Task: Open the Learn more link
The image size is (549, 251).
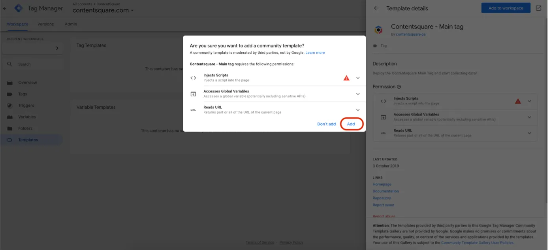Action: (315, 53)
